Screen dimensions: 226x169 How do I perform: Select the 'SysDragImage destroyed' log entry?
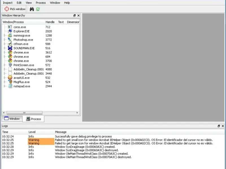tap(113, 150)
